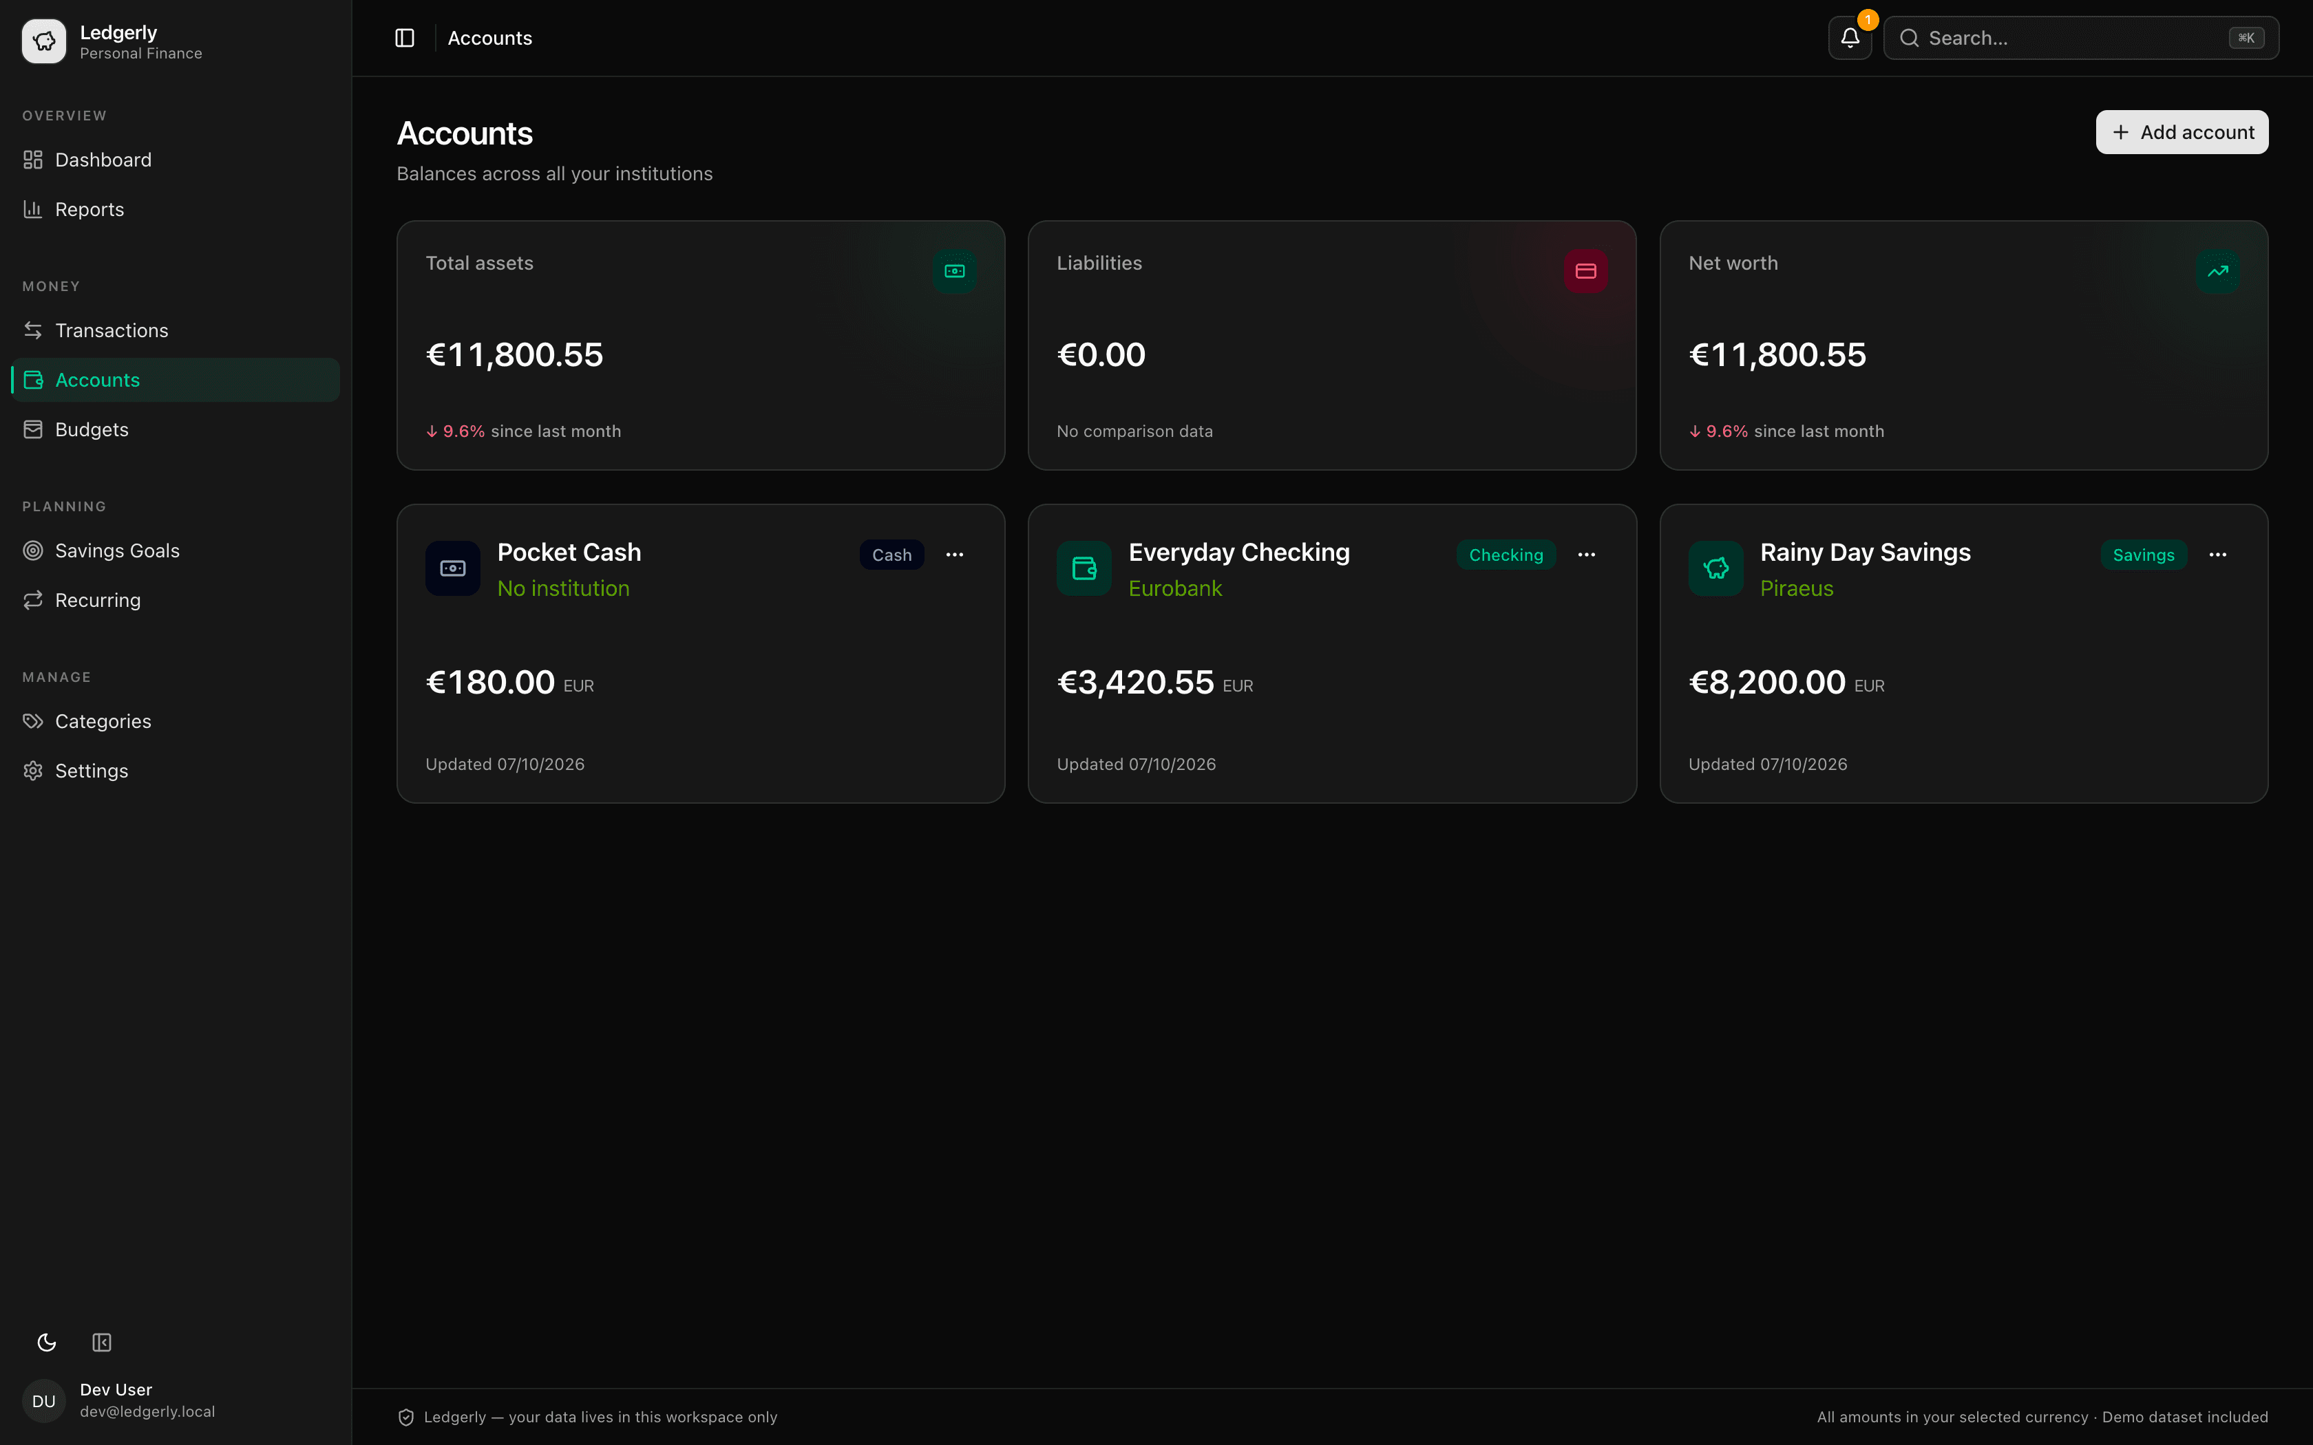Click the Net worth trending-up icon
Screen dimensions: 2313x1445
[x=2217, y=271]
